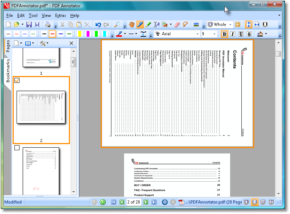
Task: Open the Help menu
Action: (75, 15)
